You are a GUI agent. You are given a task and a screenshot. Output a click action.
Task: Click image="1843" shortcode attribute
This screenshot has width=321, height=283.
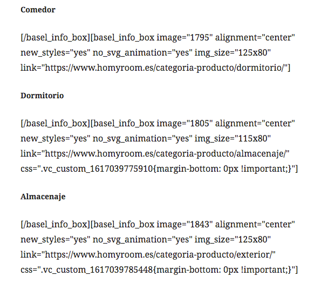click(x=185, y=224)
